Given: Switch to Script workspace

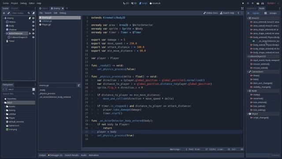Looking at the screenshot, I should [143, 3].
